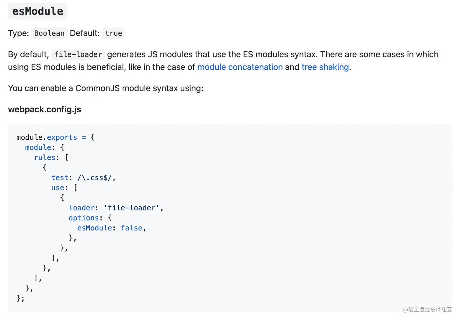The image size is (460, 321).
Task: Click the false value in code
Action: [x=131, y=228]
